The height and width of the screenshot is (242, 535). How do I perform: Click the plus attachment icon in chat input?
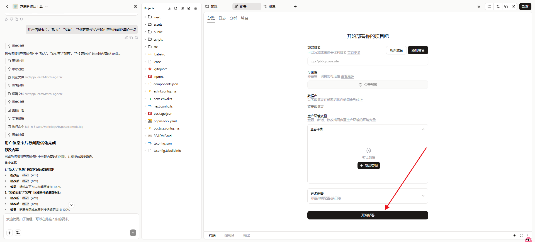pyautogui.click(x=10, y=233)
